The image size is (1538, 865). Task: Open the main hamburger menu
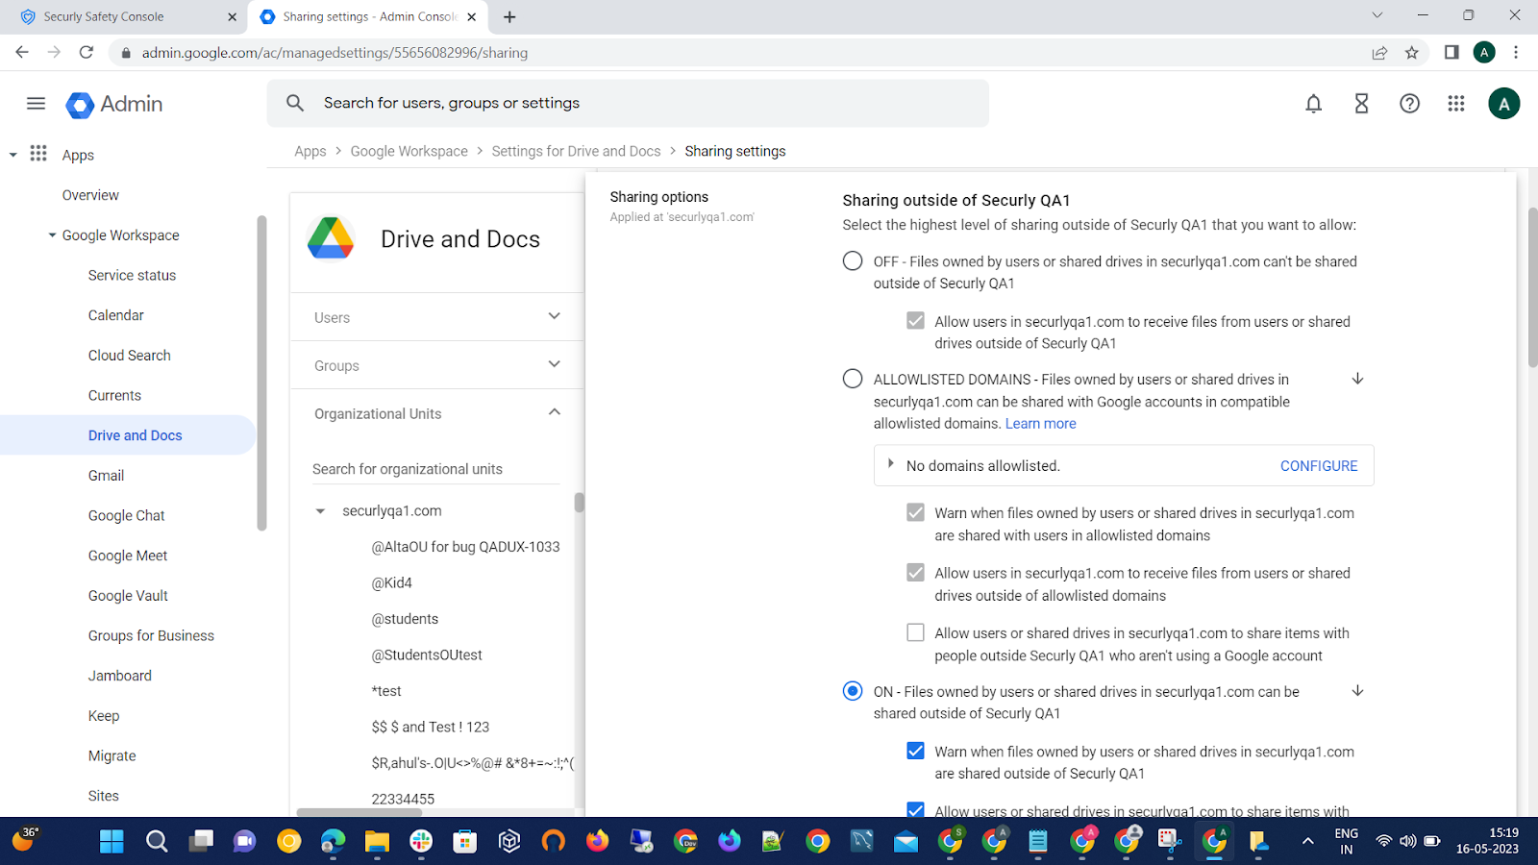(x=36, y=104)
